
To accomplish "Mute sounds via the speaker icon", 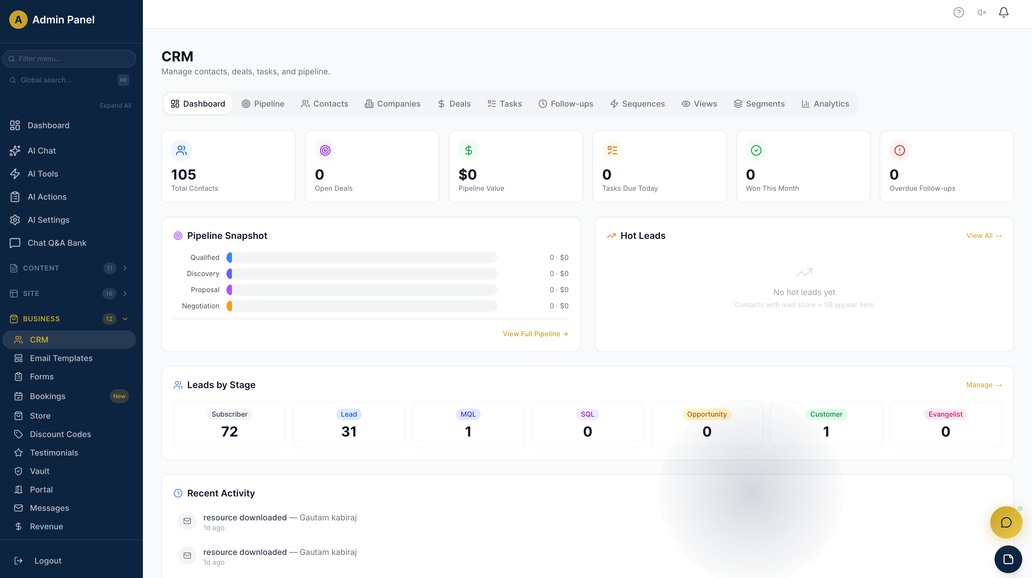I will click(981, 12).
